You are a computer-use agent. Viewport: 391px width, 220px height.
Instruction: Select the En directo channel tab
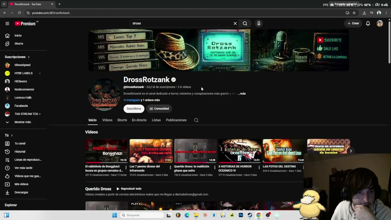tap(139, 120)
